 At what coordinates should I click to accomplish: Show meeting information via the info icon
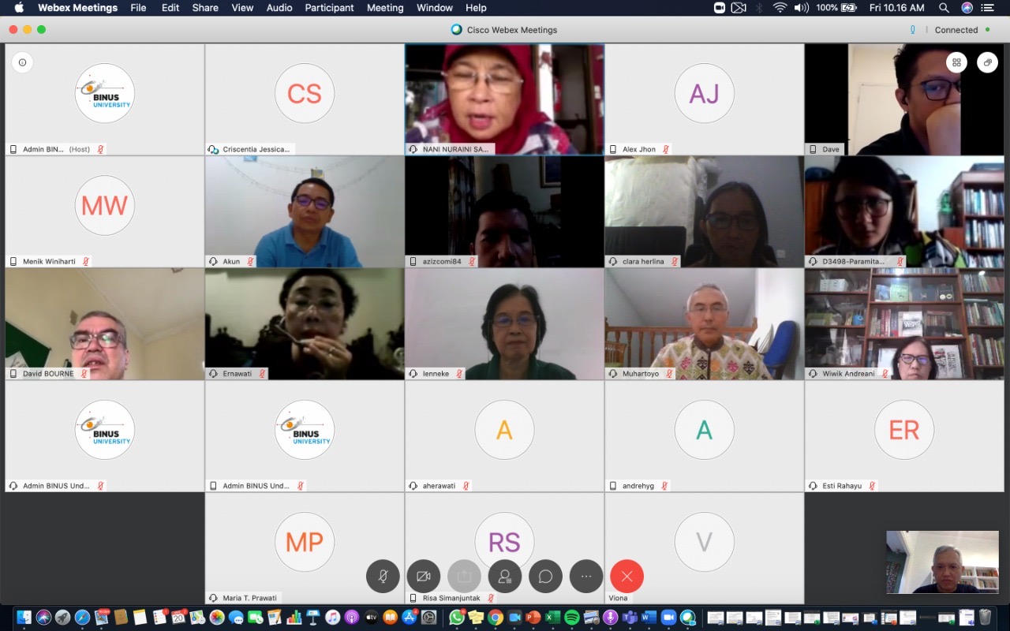22,62
